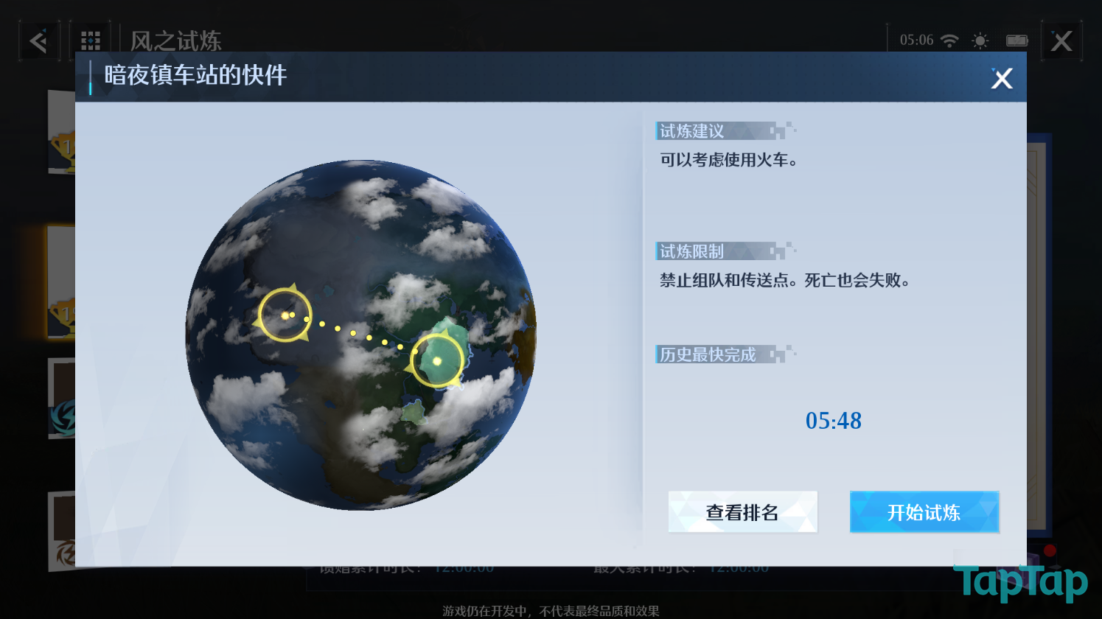The image size is (1102, 619).
Task: Click the 05:06 clock in the status area
Action: pos(916,41)
